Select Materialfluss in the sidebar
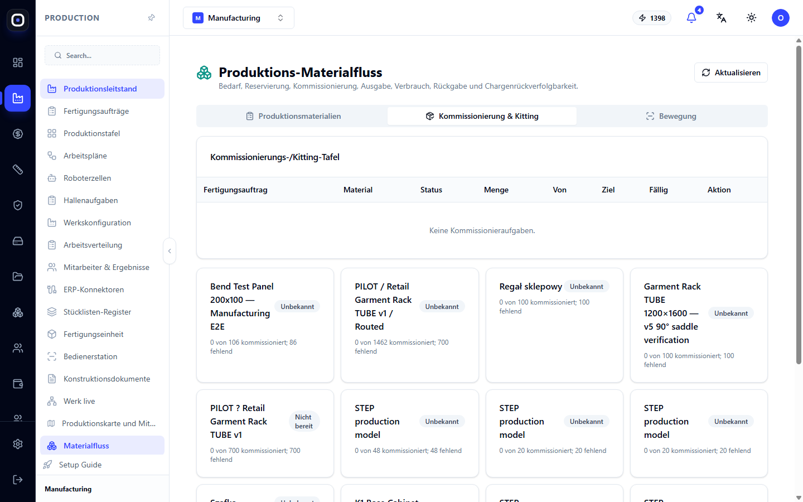Viewport: 803px width, 502px height. click(102, 446)
